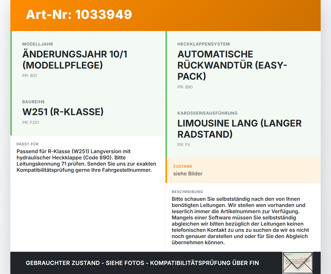This screenshot has height=274, width=331.
Task: Select LIMOUSINE LANG (LANGER RADSTAND) value
Action: 239,129
